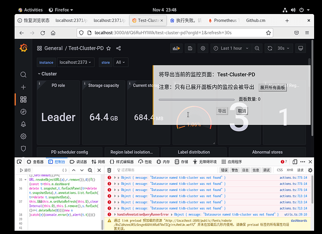Toggle the CSS console filter

[280, 170]
